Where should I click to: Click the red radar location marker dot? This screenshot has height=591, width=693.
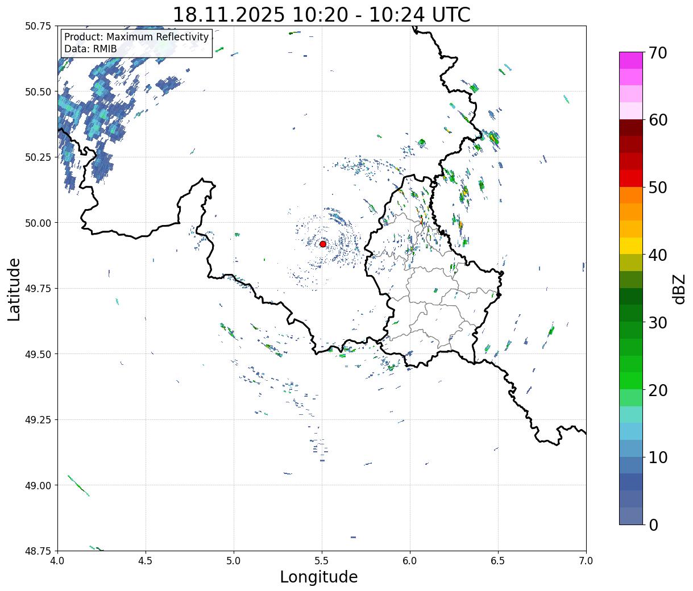coord(323,244)
